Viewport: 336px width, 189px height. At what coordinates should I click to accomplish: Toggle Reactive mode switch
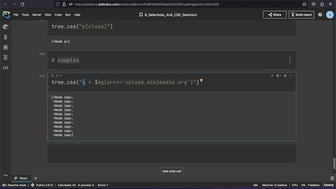4,185
